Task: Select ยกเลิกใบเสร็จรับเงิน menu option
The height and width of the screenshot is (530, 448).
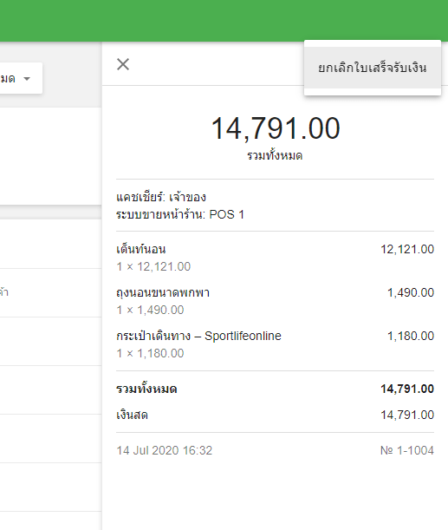Action: [373, 68]
